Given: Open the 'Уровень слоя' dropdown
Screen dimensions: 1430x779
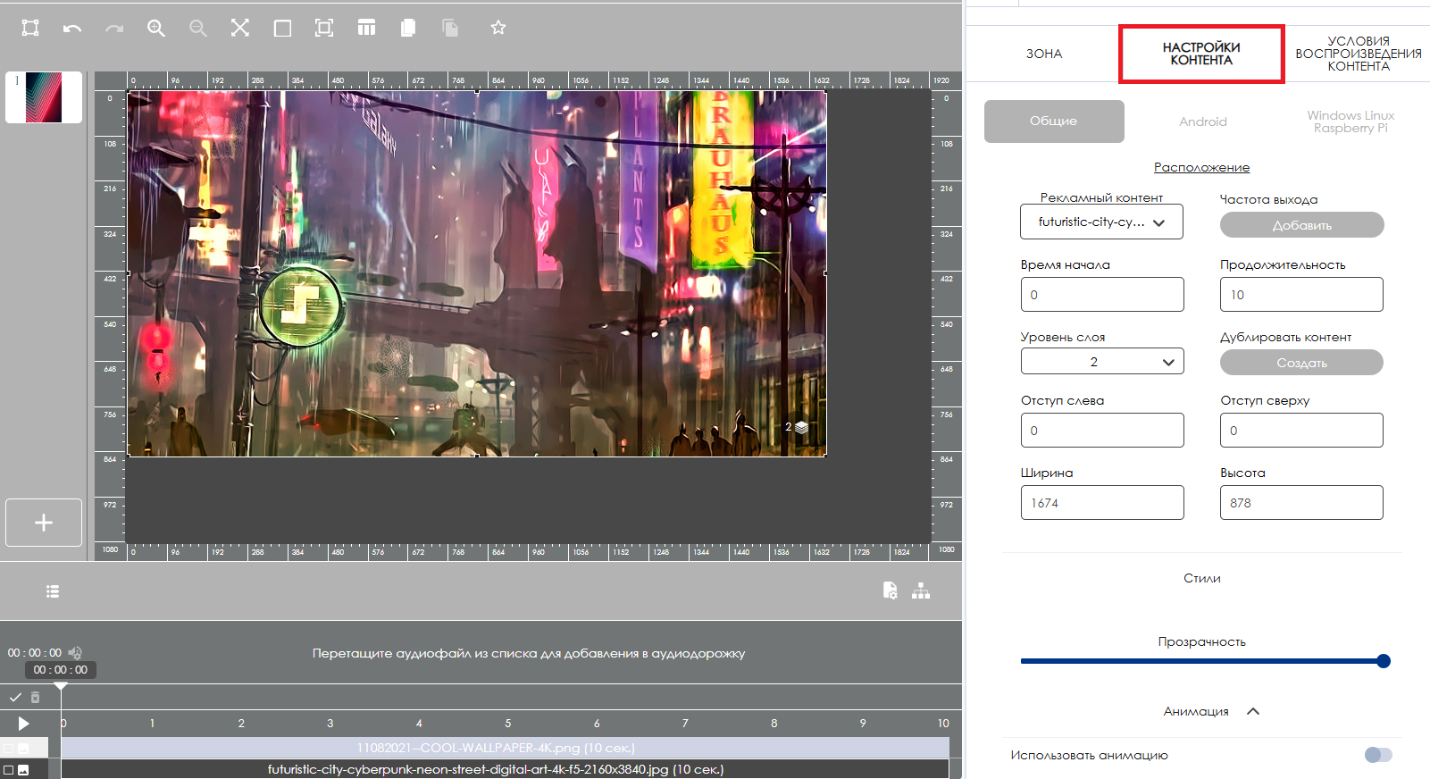Looking at the screenshot, I should point(1101,362).
